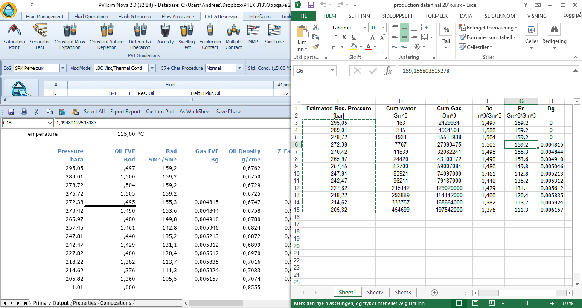Toggle bold formatting in Excel
Screen dimensions: 582x308
pyautogui.click(x=335, y=37)
